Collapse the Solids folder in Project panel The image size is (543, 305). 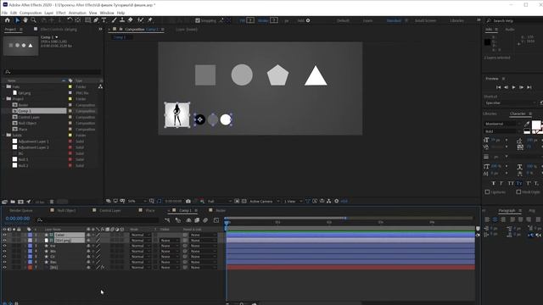click(3, 136)
